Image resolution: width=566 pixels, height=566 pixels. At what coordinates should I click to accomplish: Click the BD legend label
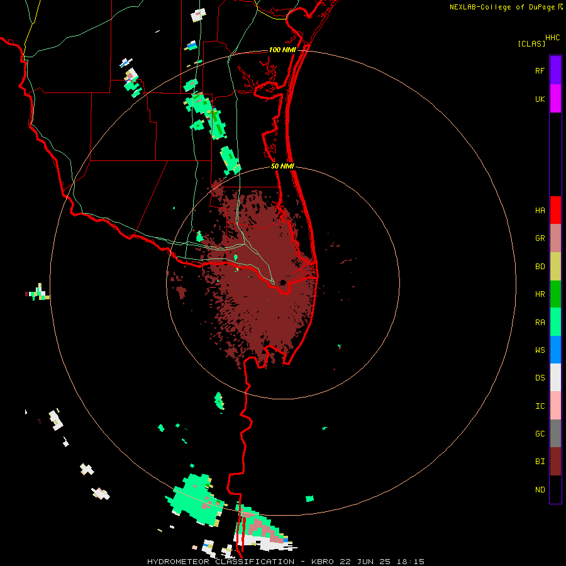click(540, 267)
